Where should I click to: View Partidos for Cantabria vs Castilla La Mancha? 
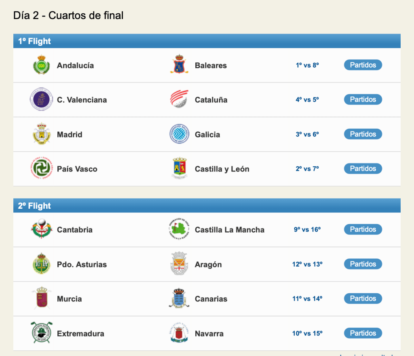pos(363,229)
